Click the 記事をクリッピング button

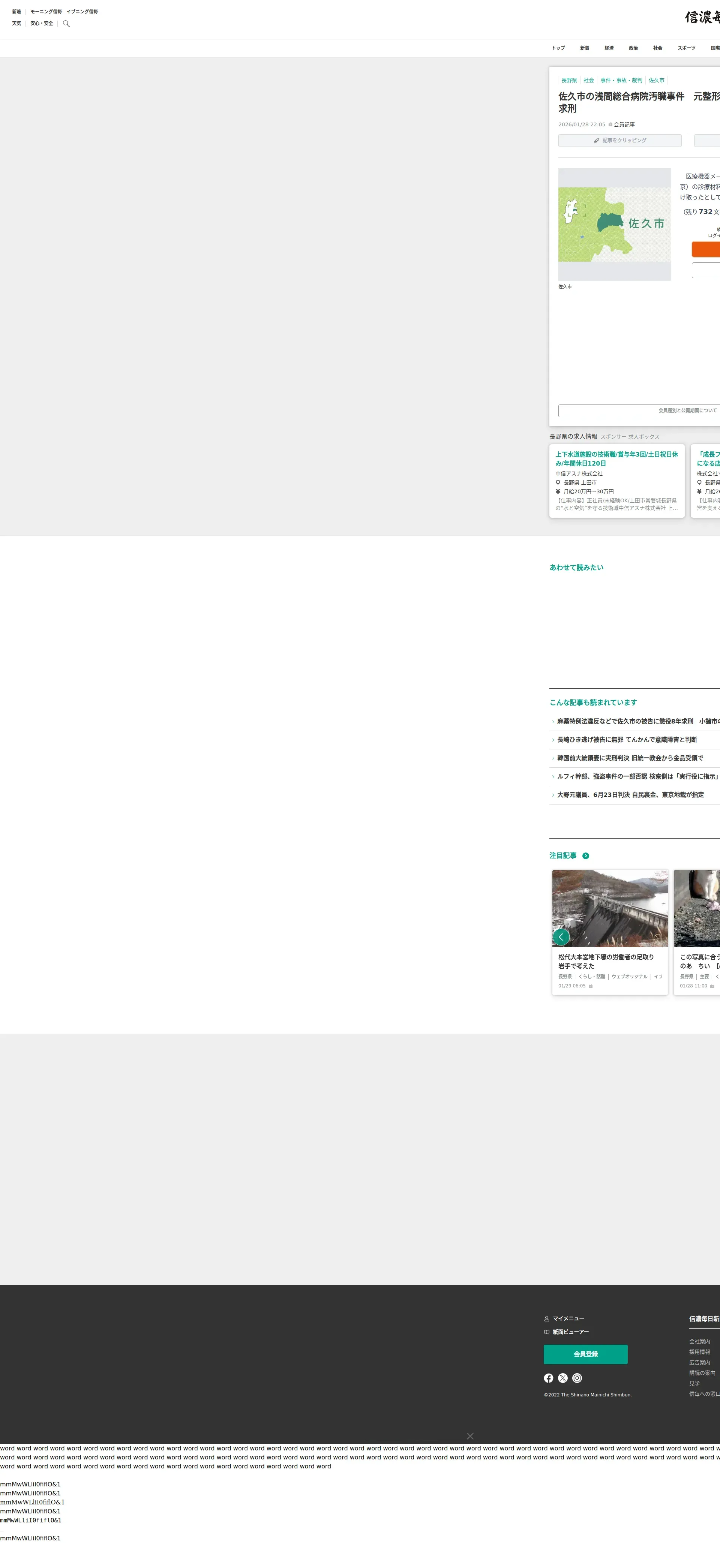[619, 140]
